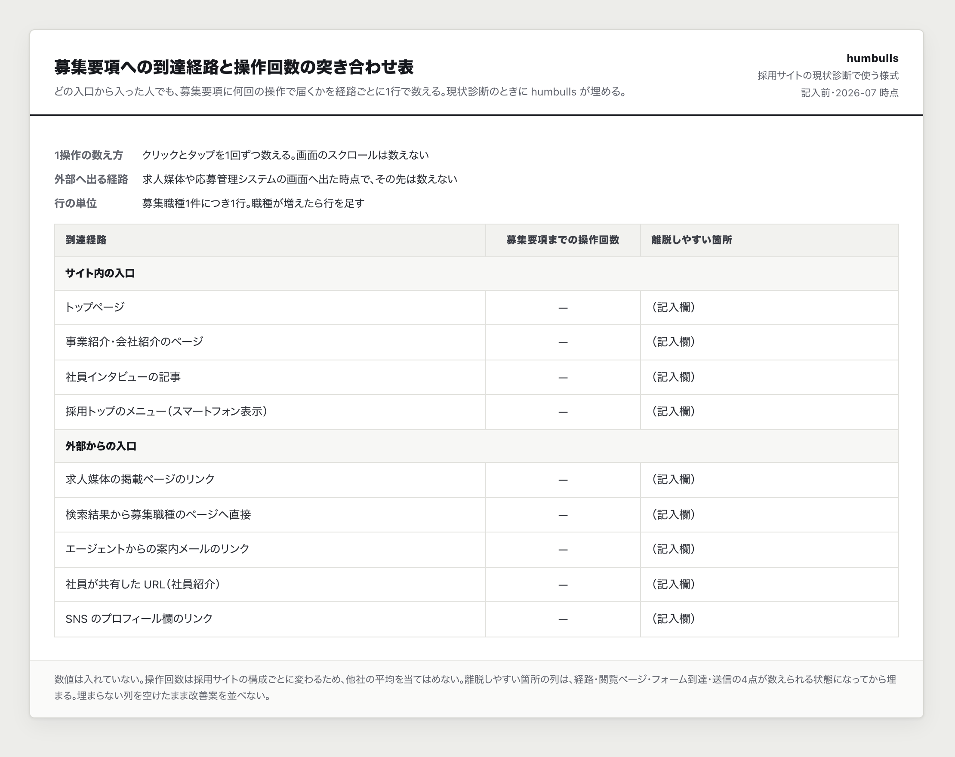The height and width of the screenshot is (757, 955).
Task: Click the row label 社員が共有した URL(社員紹介)
Action: pos(143,584)
